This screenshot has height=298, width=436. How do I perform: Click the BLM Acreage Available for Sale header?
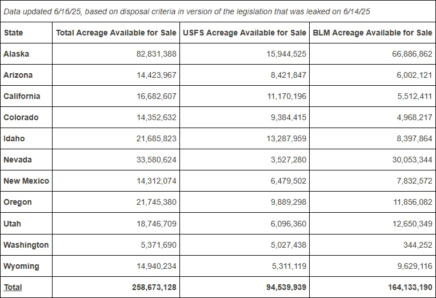click(x=373, y=33)
